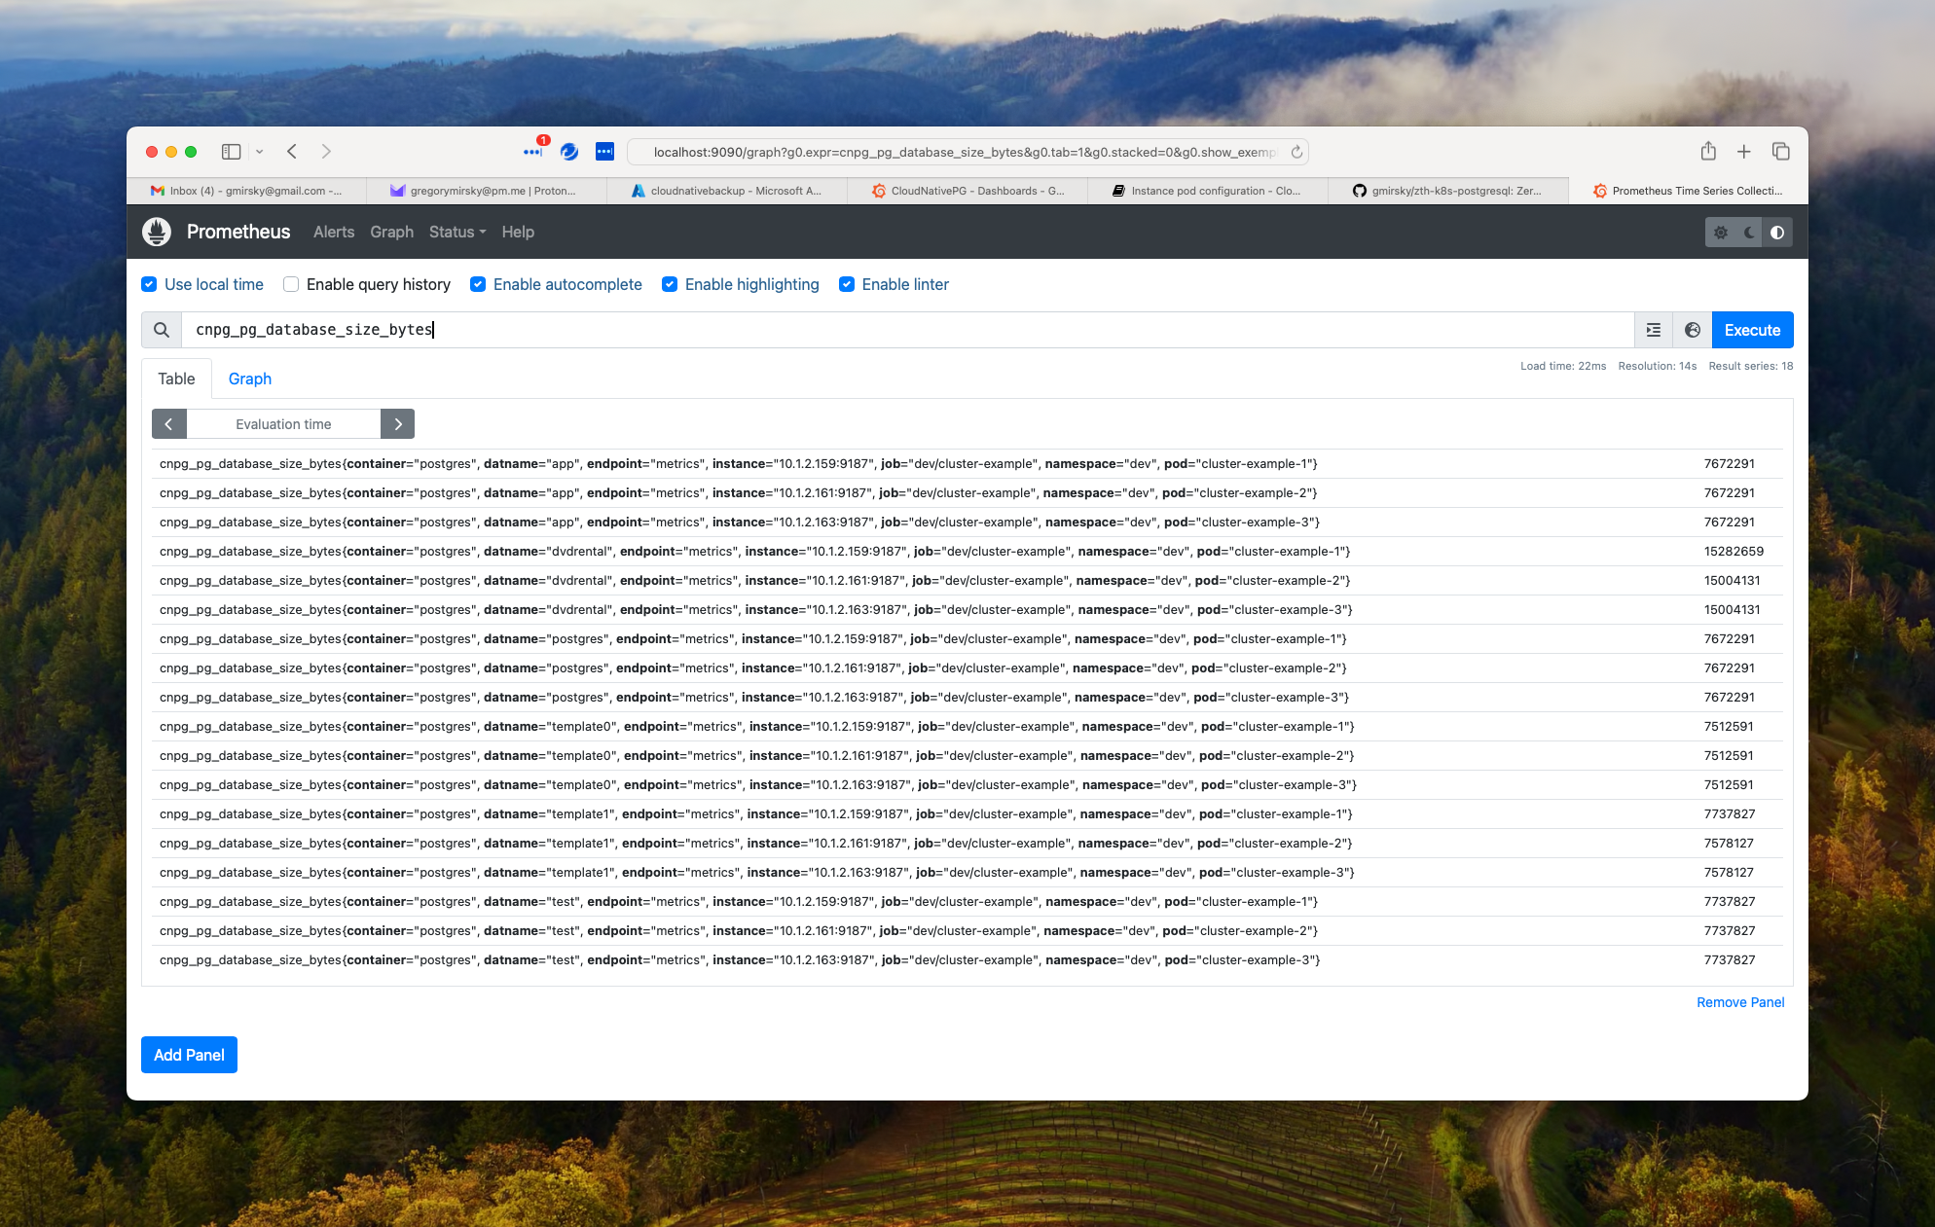This screenshot has height=1227, width=1935.
Task: Switch to dark theme moon icon
Action: coord(1749,233)
